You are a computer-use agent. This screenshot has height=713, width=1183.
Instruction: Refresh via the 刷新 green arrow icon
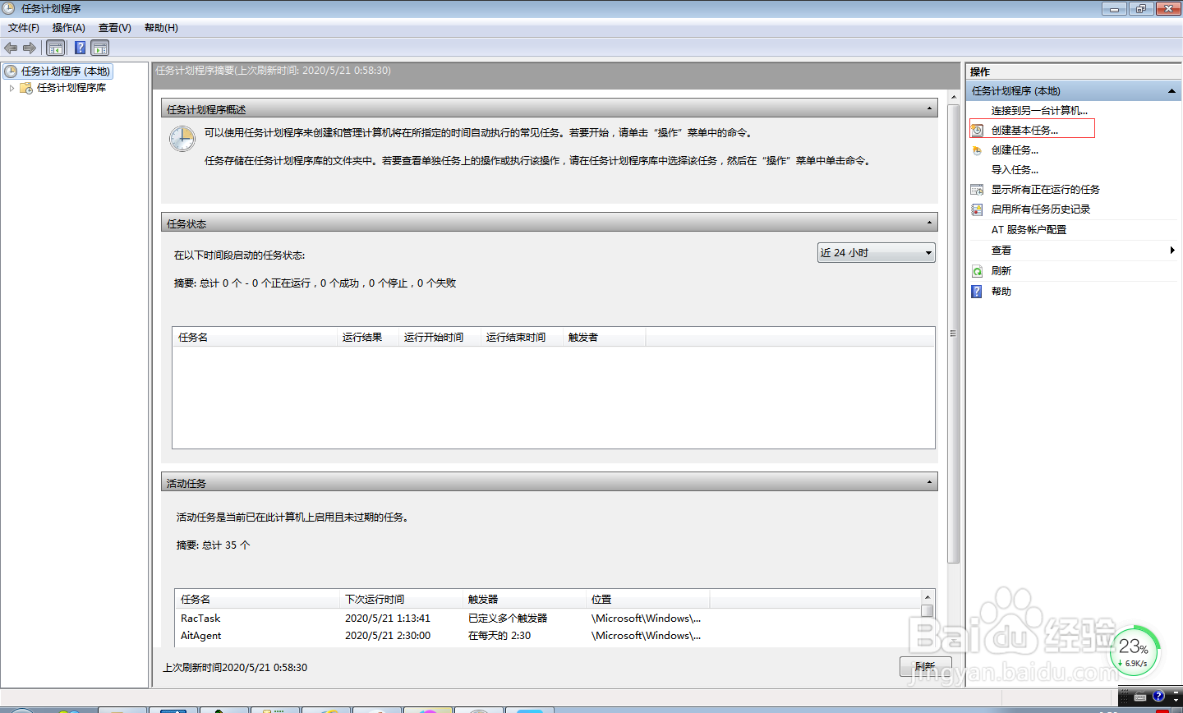click(x=977, y=269)
